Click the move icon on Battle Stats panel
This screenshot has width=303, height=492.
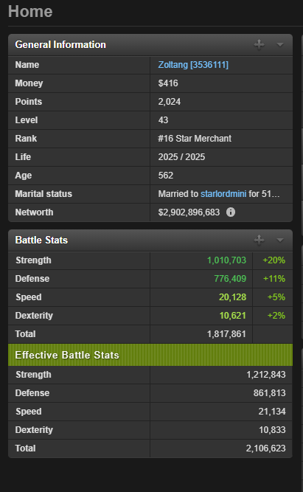[259, 240]
